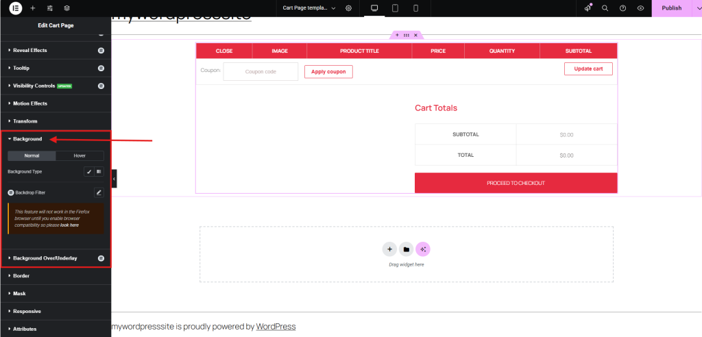The width and height of the screenshot is (702, 337).
Task: Select gradient background type icon
Action: (99, 171)
